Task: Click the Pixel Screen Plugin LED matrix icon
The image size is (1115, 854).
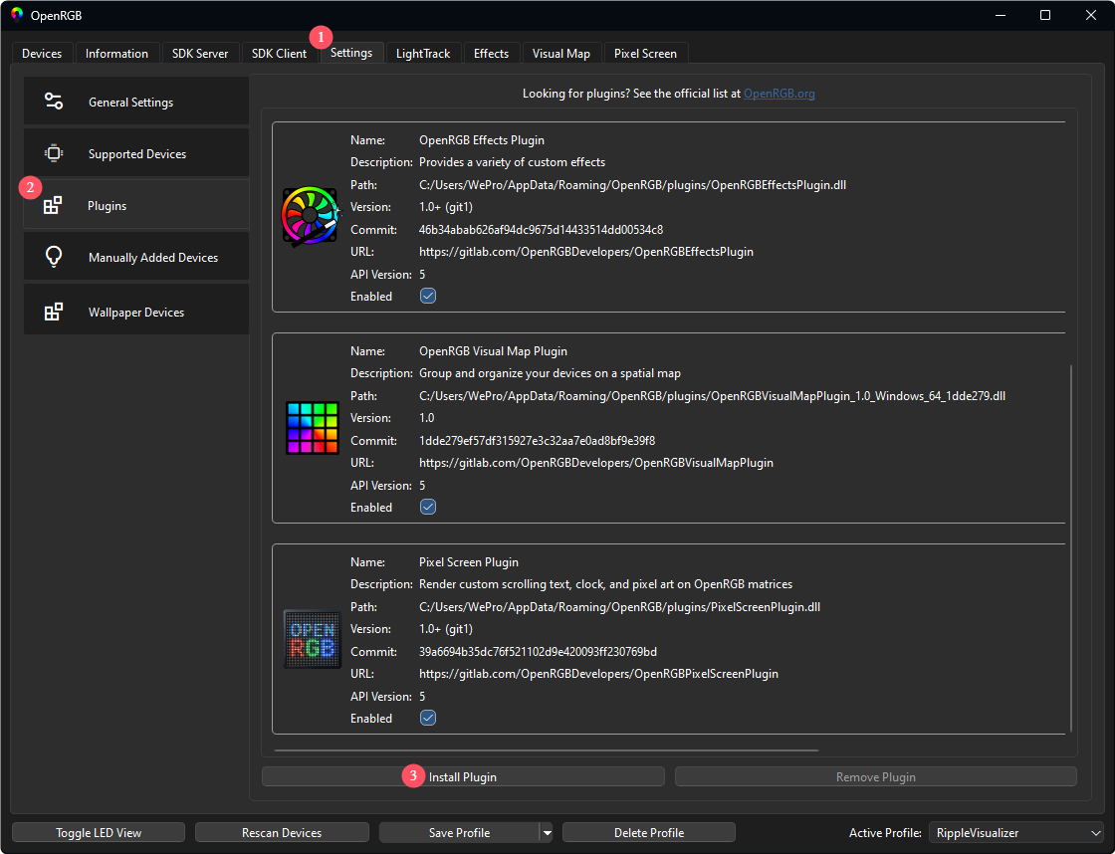Action: coord(313,639)
